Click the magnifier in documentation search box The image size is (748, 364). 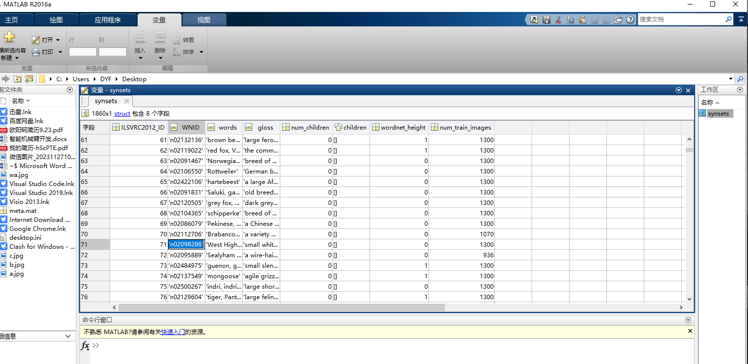(729, 19)
